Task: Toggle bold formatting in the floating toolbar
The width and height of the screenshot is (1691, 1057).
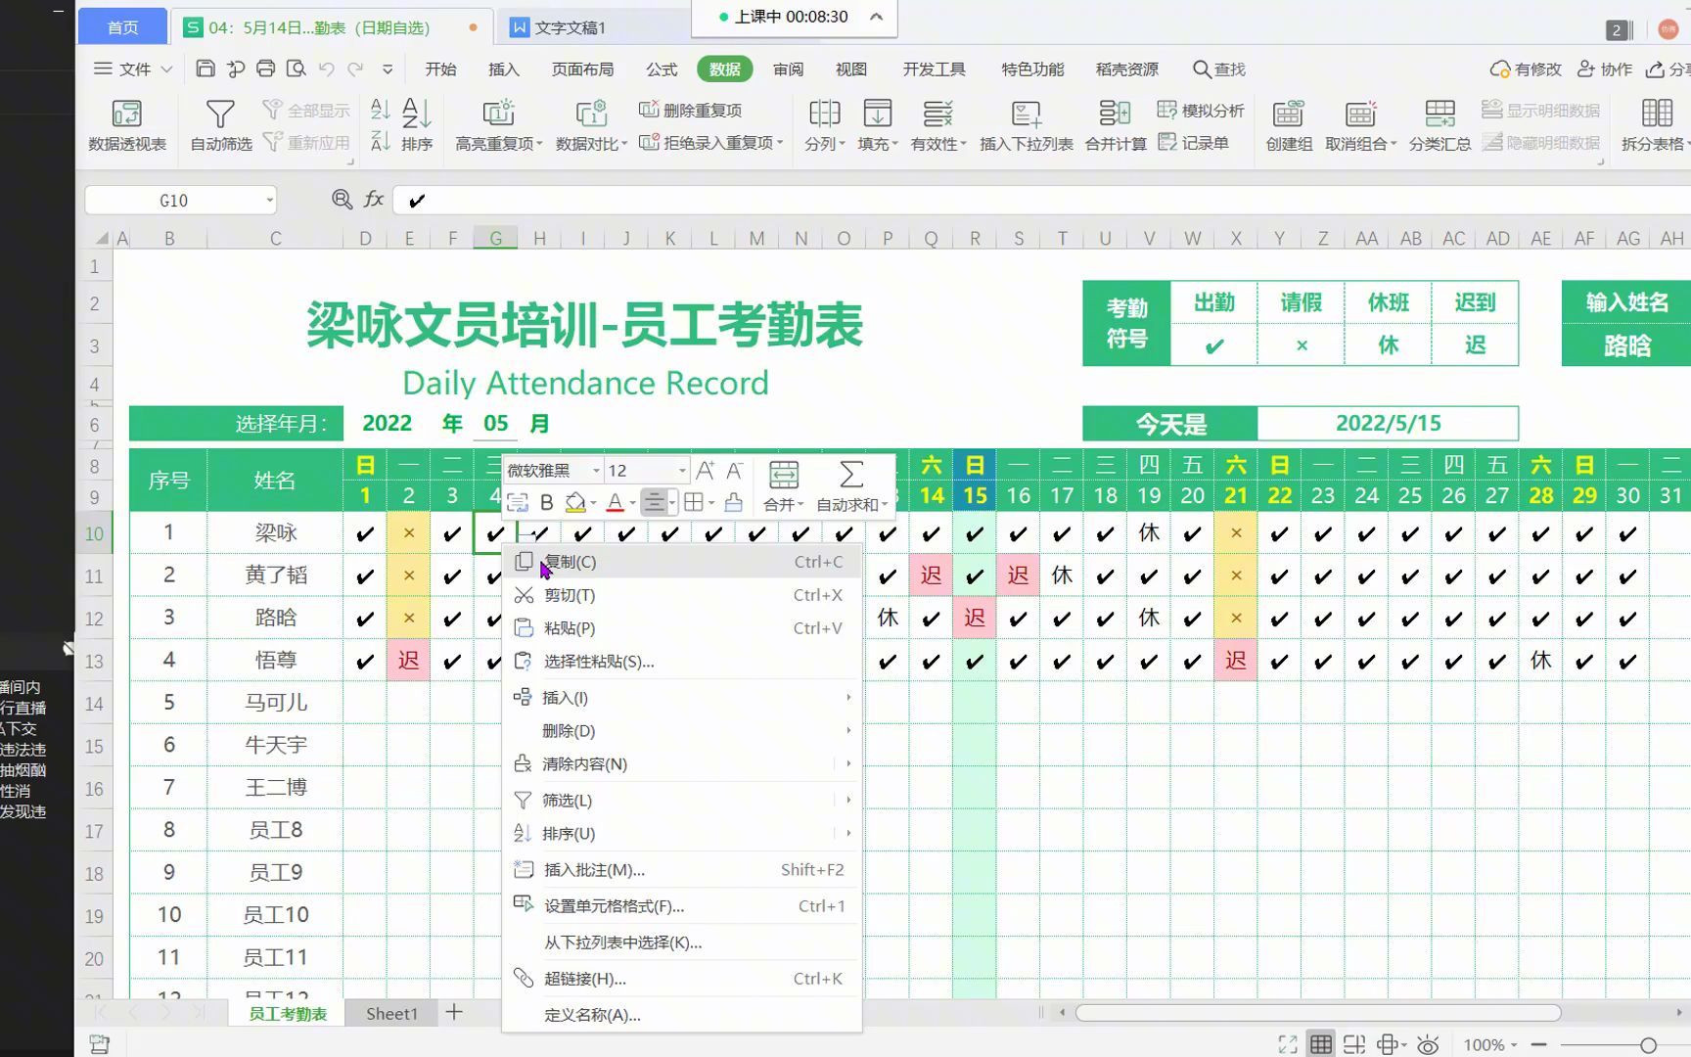Action: coord(547,502)
